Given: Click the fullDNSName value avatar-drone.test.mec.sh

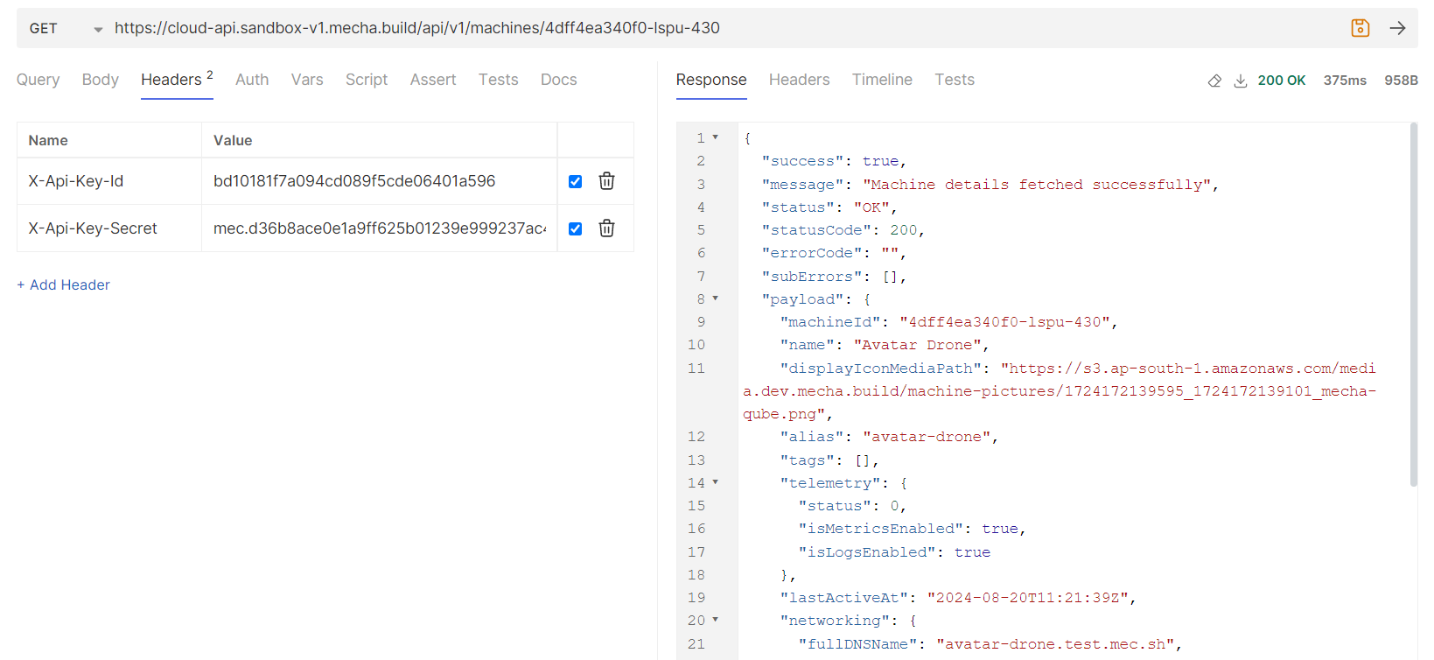Looking at the screenshot, I should [x=1055, y=644].
